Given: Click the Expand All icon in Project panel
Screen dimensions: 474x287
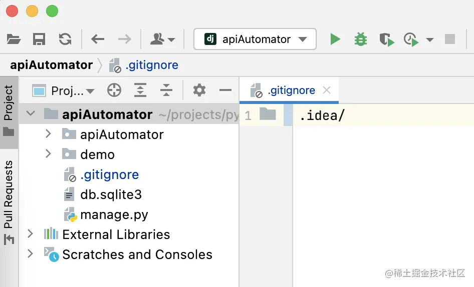Looking at the screenshot, I should pyautogui.click(x=140, y=90).
